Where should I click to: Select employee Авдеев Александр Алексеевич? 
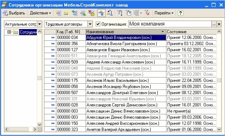tap(126, 62)
